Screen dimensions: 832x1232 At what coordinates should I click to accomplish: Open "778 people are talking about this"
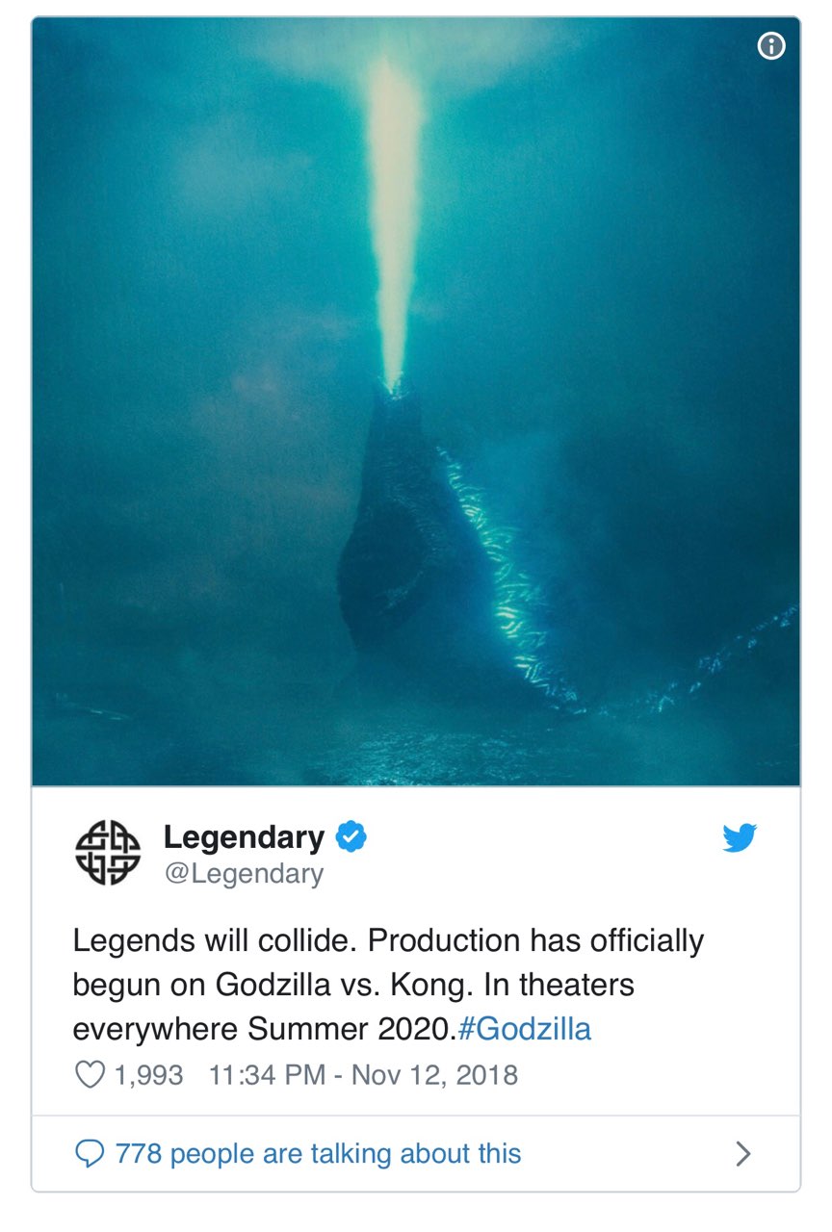coord(318,1153)
